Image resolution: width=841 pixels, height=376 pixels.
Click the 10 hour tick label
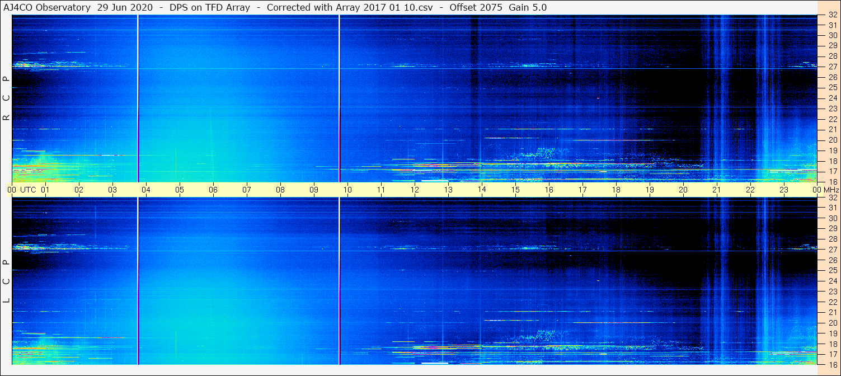pos(347,190)
